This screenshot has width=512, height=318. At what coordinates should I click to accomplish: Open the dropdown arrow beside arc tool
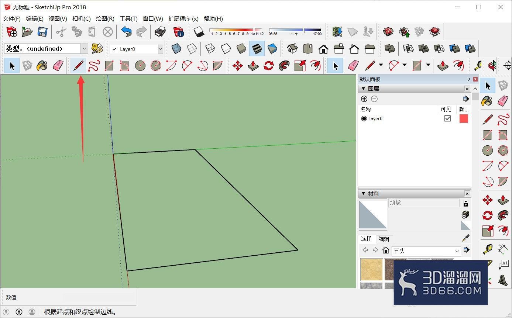(x=404, y=65)
